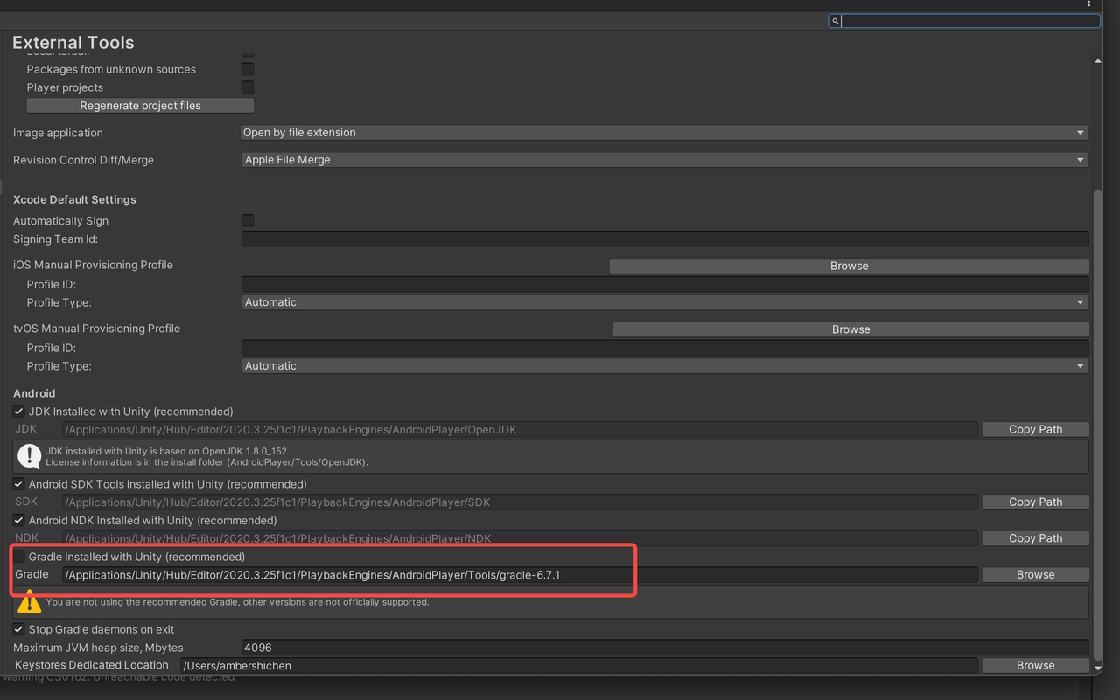
Task: Click the Keystores Dedicated Location field
Action: pos(578,666)
